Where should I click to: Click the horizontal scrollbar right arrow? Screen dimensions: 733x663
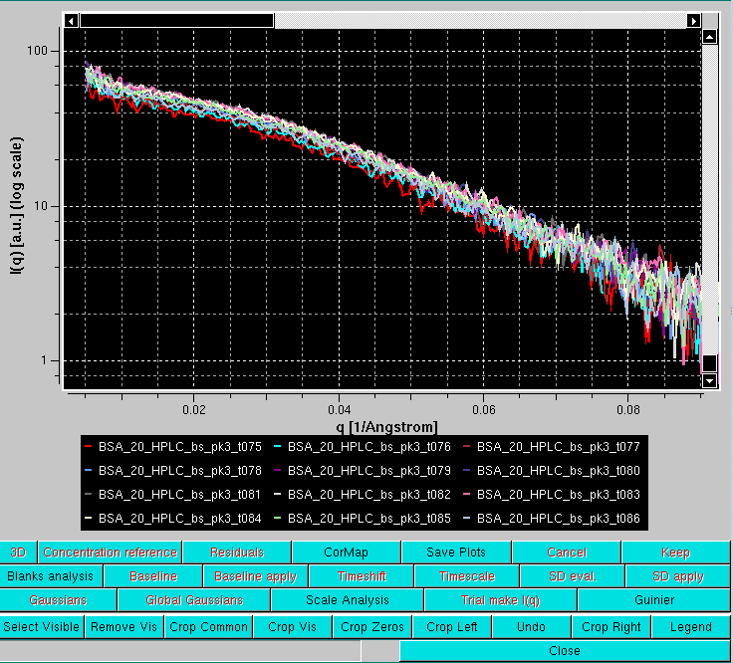694,21
